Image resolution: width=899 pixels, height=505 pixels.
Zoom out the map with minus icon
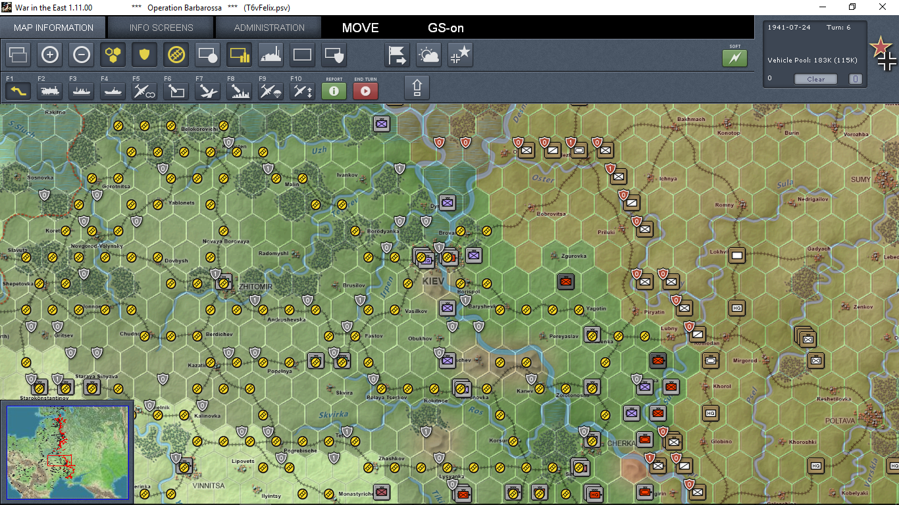coord(81,55)
